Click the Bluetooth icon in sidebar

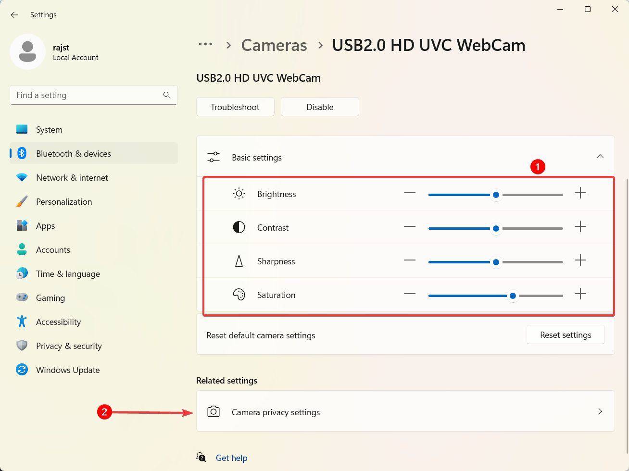pos(22,153)
